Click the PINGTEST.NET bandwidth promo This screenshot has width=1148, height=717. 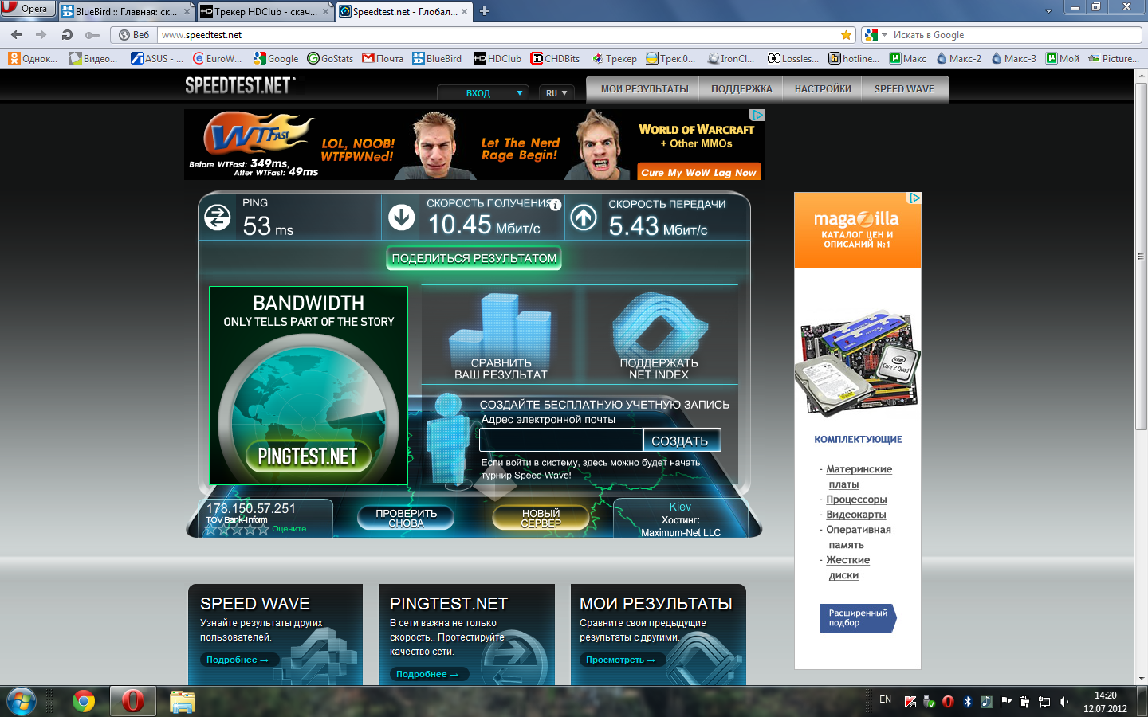tap(309, 386)
